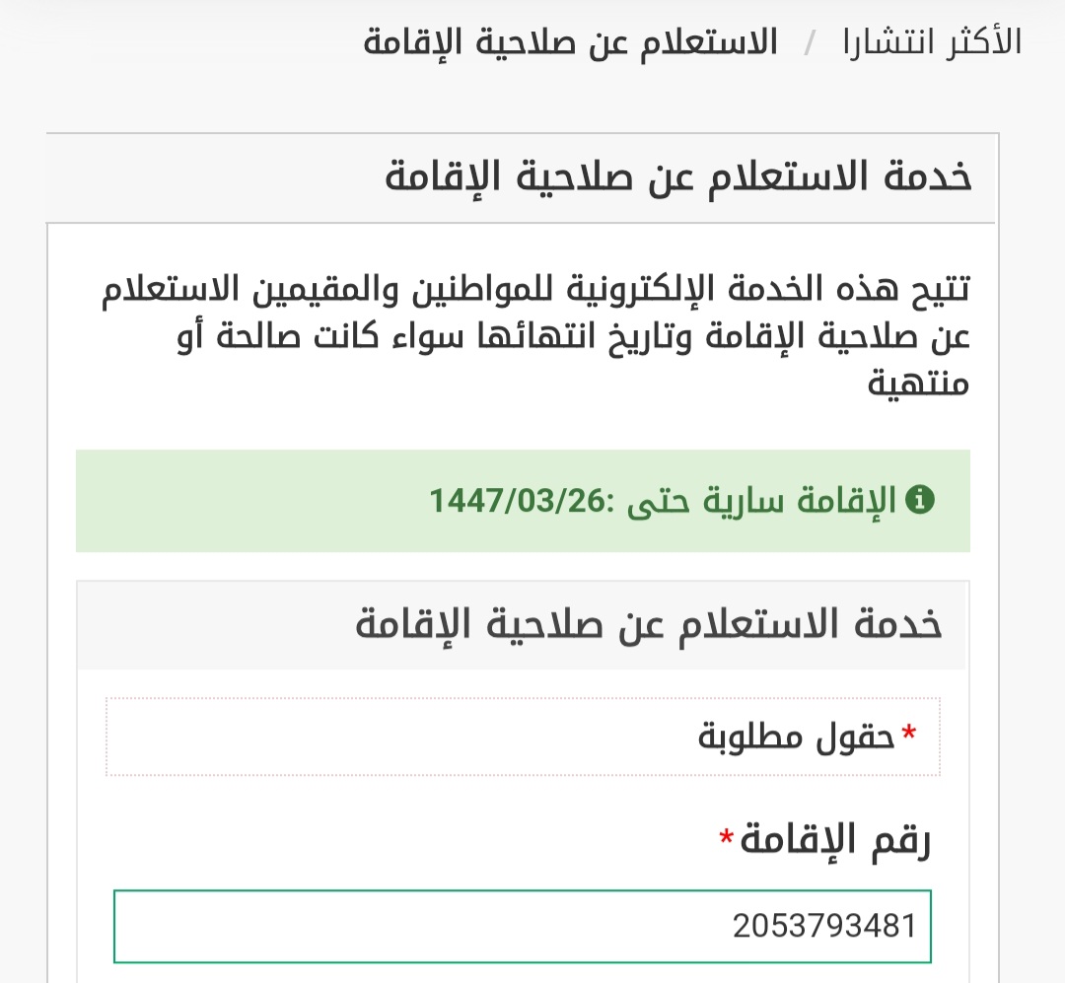This screenshot has width=1065, height=983.
Task: Click the red asterisk next to رقم الإقامة
Action: [x=727, y=838]
